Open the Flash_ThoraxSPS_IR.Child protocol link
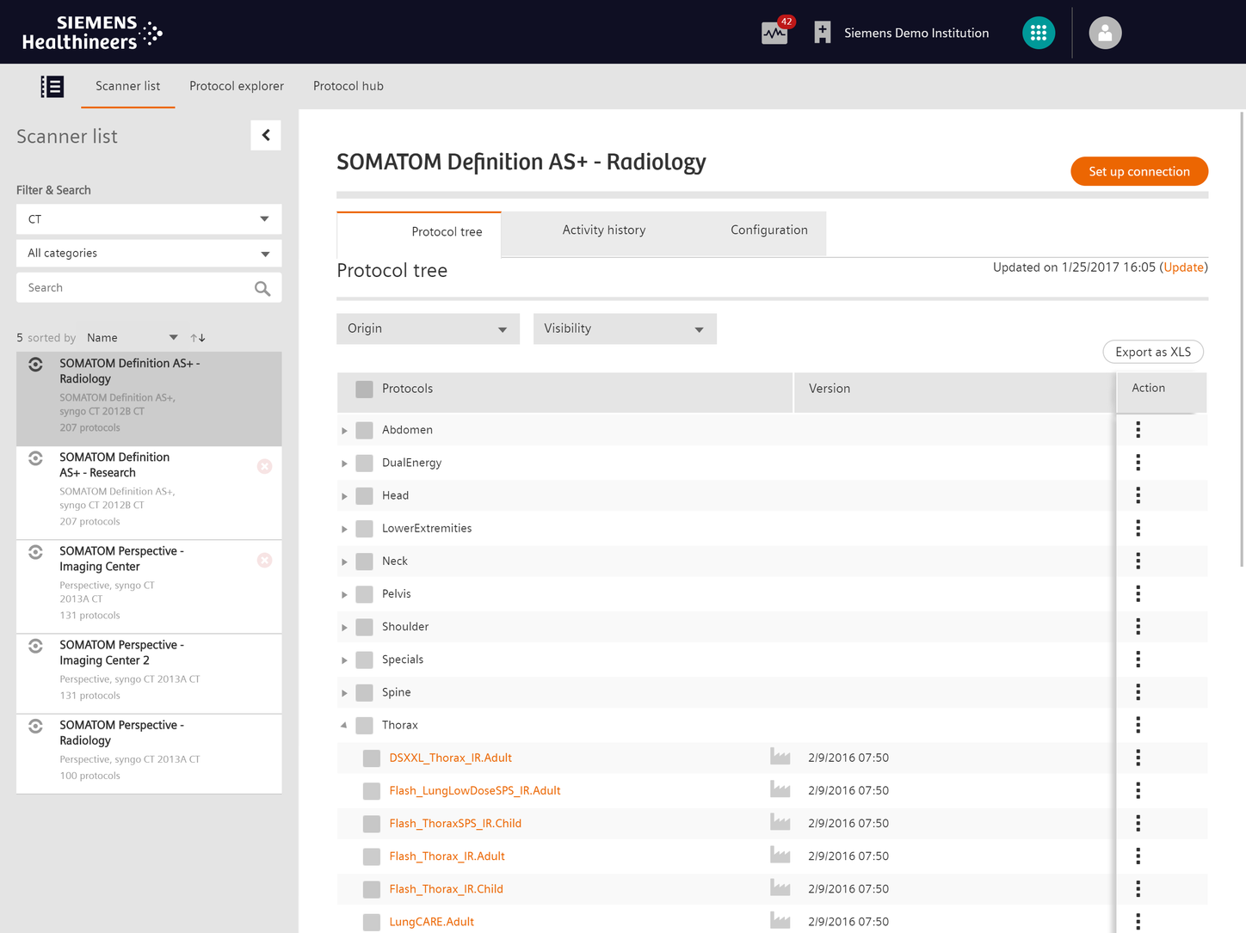The height and width of the screenshot is (933, 1246). (x=455, y=823)
